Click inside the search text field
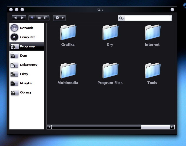 point(148,18)
